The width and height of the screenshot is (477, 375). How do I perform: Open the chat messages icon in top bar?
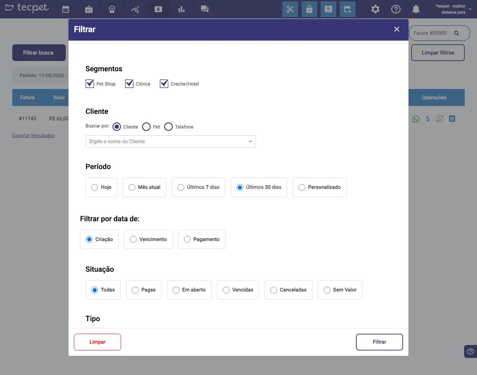point(204,9)
